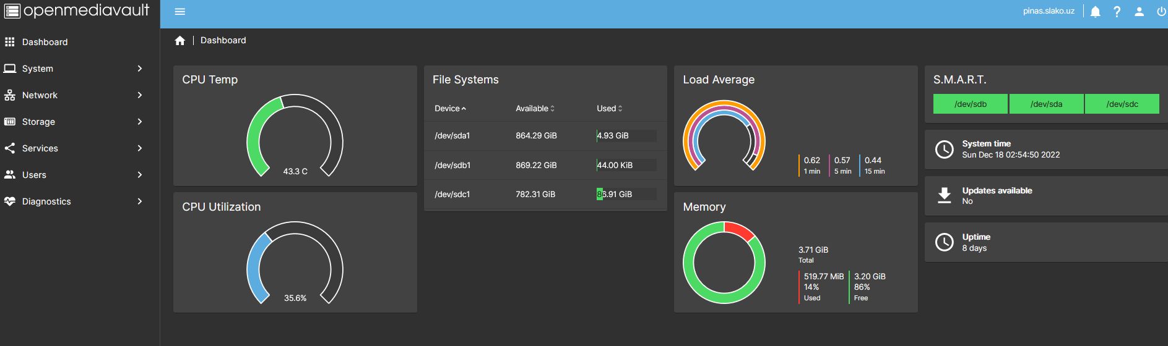The image size is (1168, 346).
Task: Open the help question mark icon
Action: tap(1117, 12)
